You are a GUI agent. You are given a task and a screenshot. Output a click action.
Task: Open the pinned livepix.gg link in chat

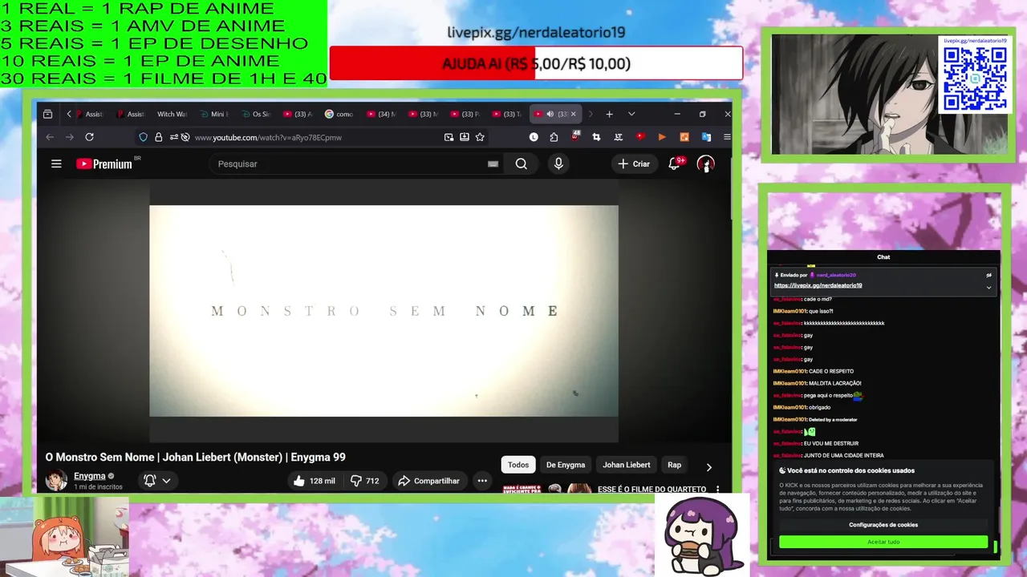tap(818, 285)
